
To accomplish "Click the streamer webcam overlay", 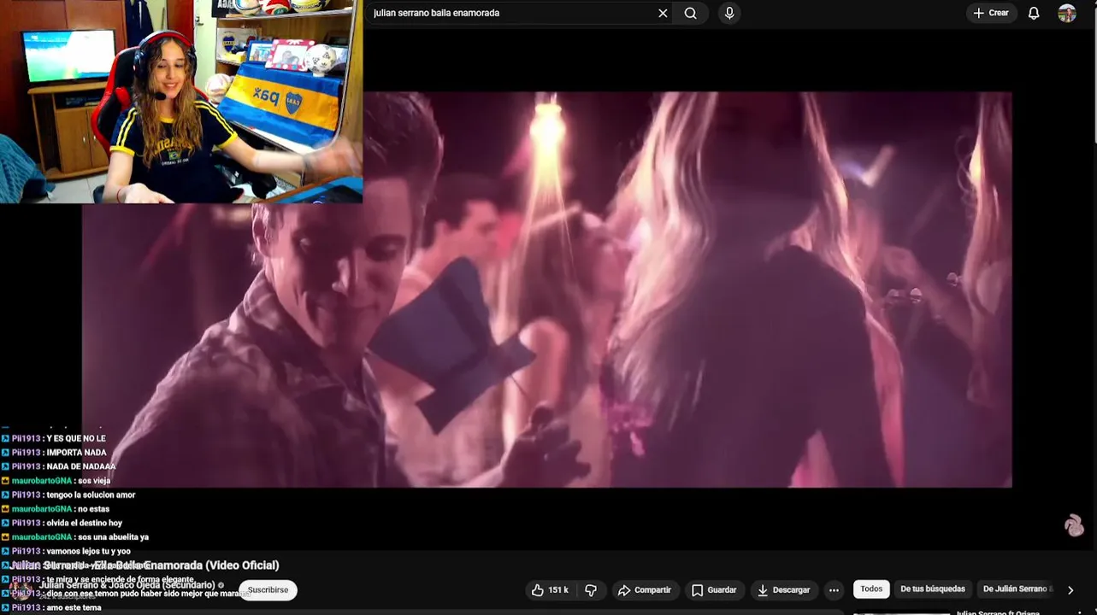I will click(x=181, y=102).
